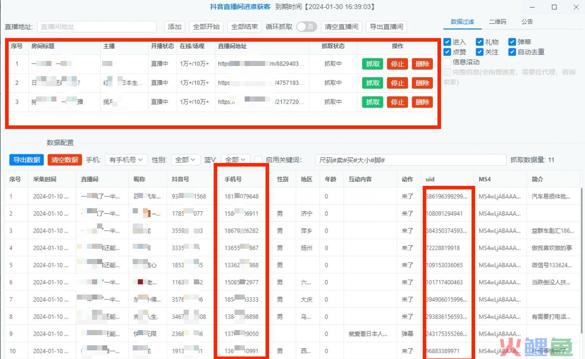Click the 采集时间 column header
Image resolution: width=585 pixels, height=359 pixels.
tap(45, 179)
